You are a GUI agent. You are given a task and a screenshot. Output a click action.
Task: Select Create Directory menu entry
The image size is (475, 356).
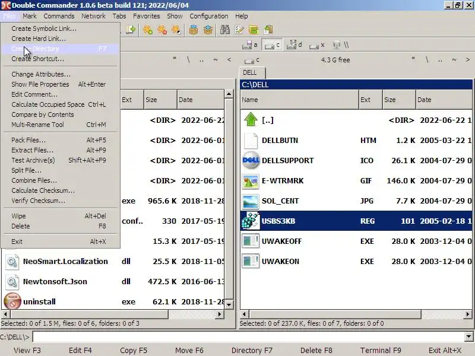pos(61,49)
